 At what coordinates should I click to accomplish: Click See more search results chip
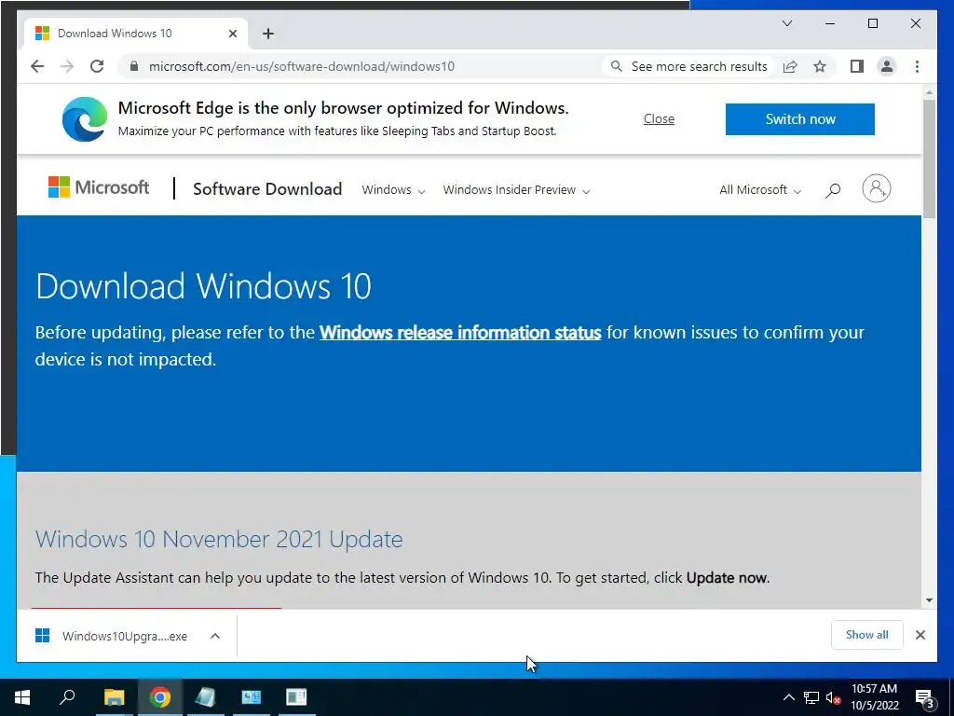[689, 66]
